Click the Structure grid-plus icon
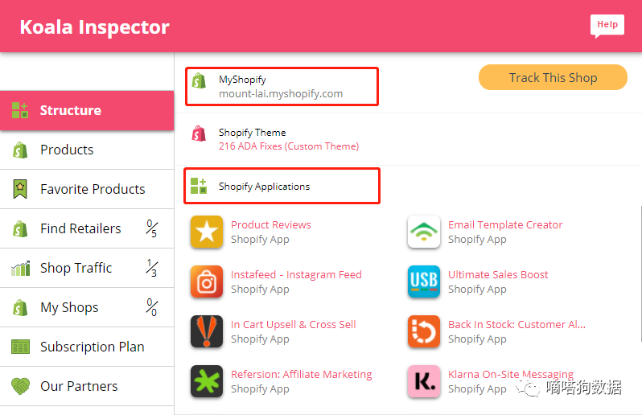 [x=19, y=110]
